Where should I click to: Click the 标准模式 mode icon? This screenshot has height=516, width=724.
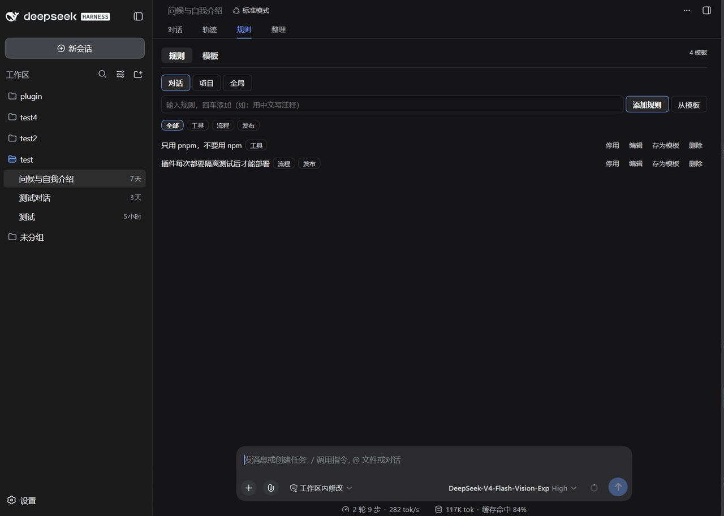(x=236, y=11)
